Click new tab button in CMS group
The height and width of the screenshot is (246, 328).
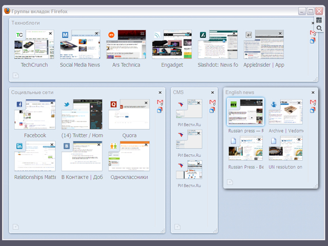(x=177, y=227)
